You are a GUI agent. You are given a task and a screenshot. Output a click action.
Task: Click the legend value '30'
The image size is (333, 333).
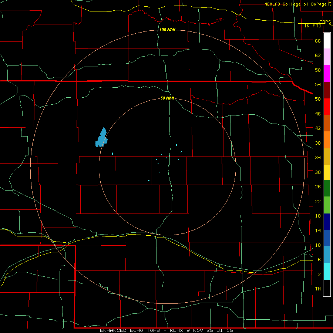click(x=318, y=172)
